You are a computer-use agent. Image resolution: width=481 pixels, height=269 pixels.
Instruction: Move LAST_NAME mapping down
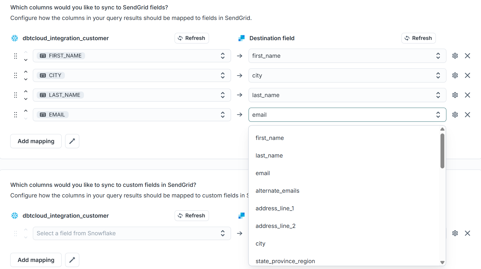click(26, 99)
